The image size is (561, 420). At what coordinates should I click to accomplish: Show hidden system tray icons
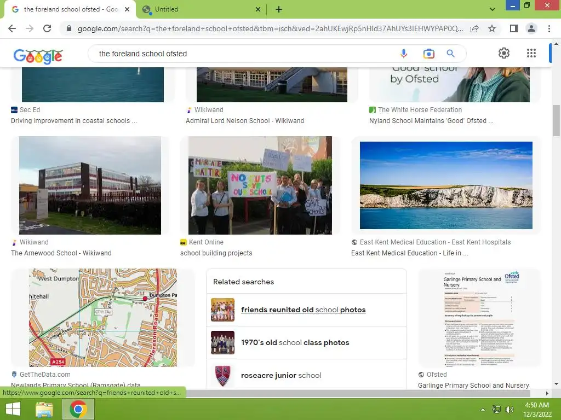click(483, 410)
